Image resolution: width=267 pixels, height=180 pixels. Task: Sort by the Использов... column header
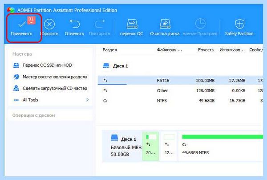(232, 50)
